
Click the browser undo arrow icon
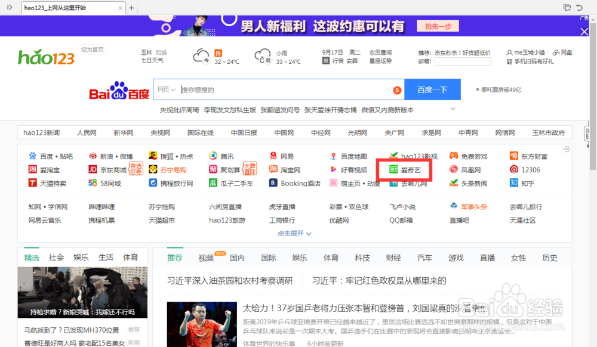(580, 8)
